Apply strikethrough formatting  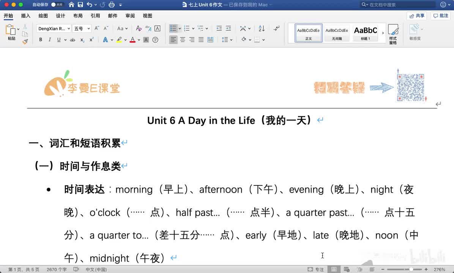73,39
